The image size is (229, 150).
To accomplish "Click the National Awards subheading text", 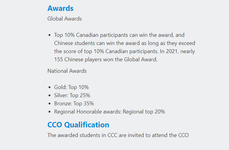I will 67,71.
